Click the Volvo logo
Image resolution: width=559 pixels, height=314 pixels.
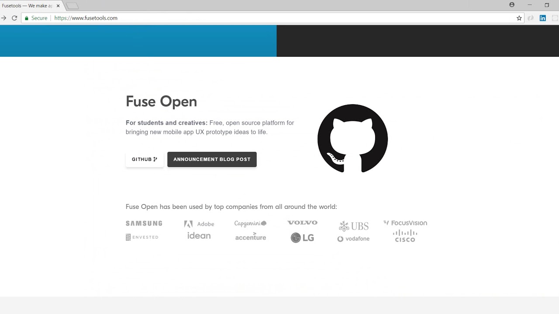[302, 222]
